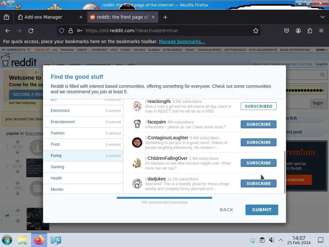Image resolution: width=329 pixels, height=247 pixels.
Task: Go back with the browser back arrow
Action: (x=8, y=31)
